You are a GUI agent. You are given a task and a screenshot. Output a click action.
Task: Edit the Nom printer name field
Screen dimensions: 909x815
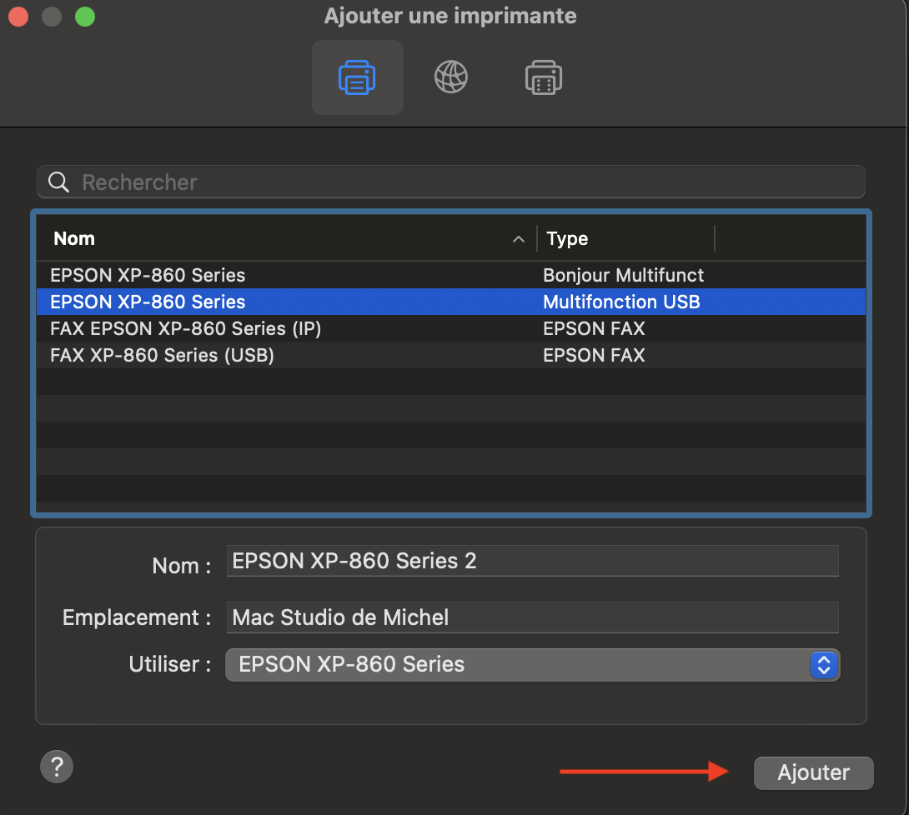point(532,562)
